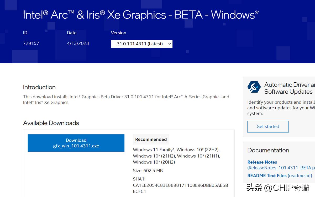Click the Recommended label
Screen dimensions: 315x197
(151, 139)
